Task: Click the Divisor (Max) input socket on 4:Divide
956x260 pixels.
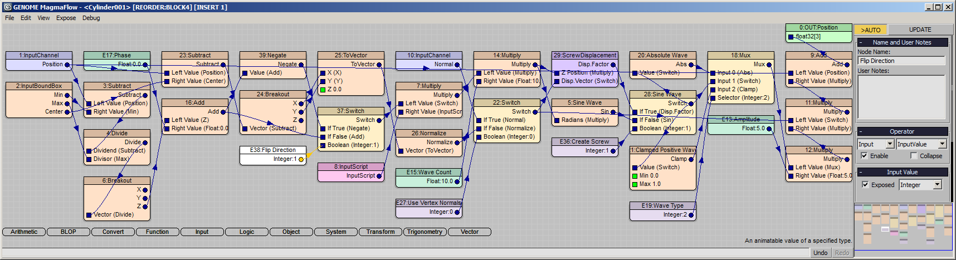Action: point(89,159)
